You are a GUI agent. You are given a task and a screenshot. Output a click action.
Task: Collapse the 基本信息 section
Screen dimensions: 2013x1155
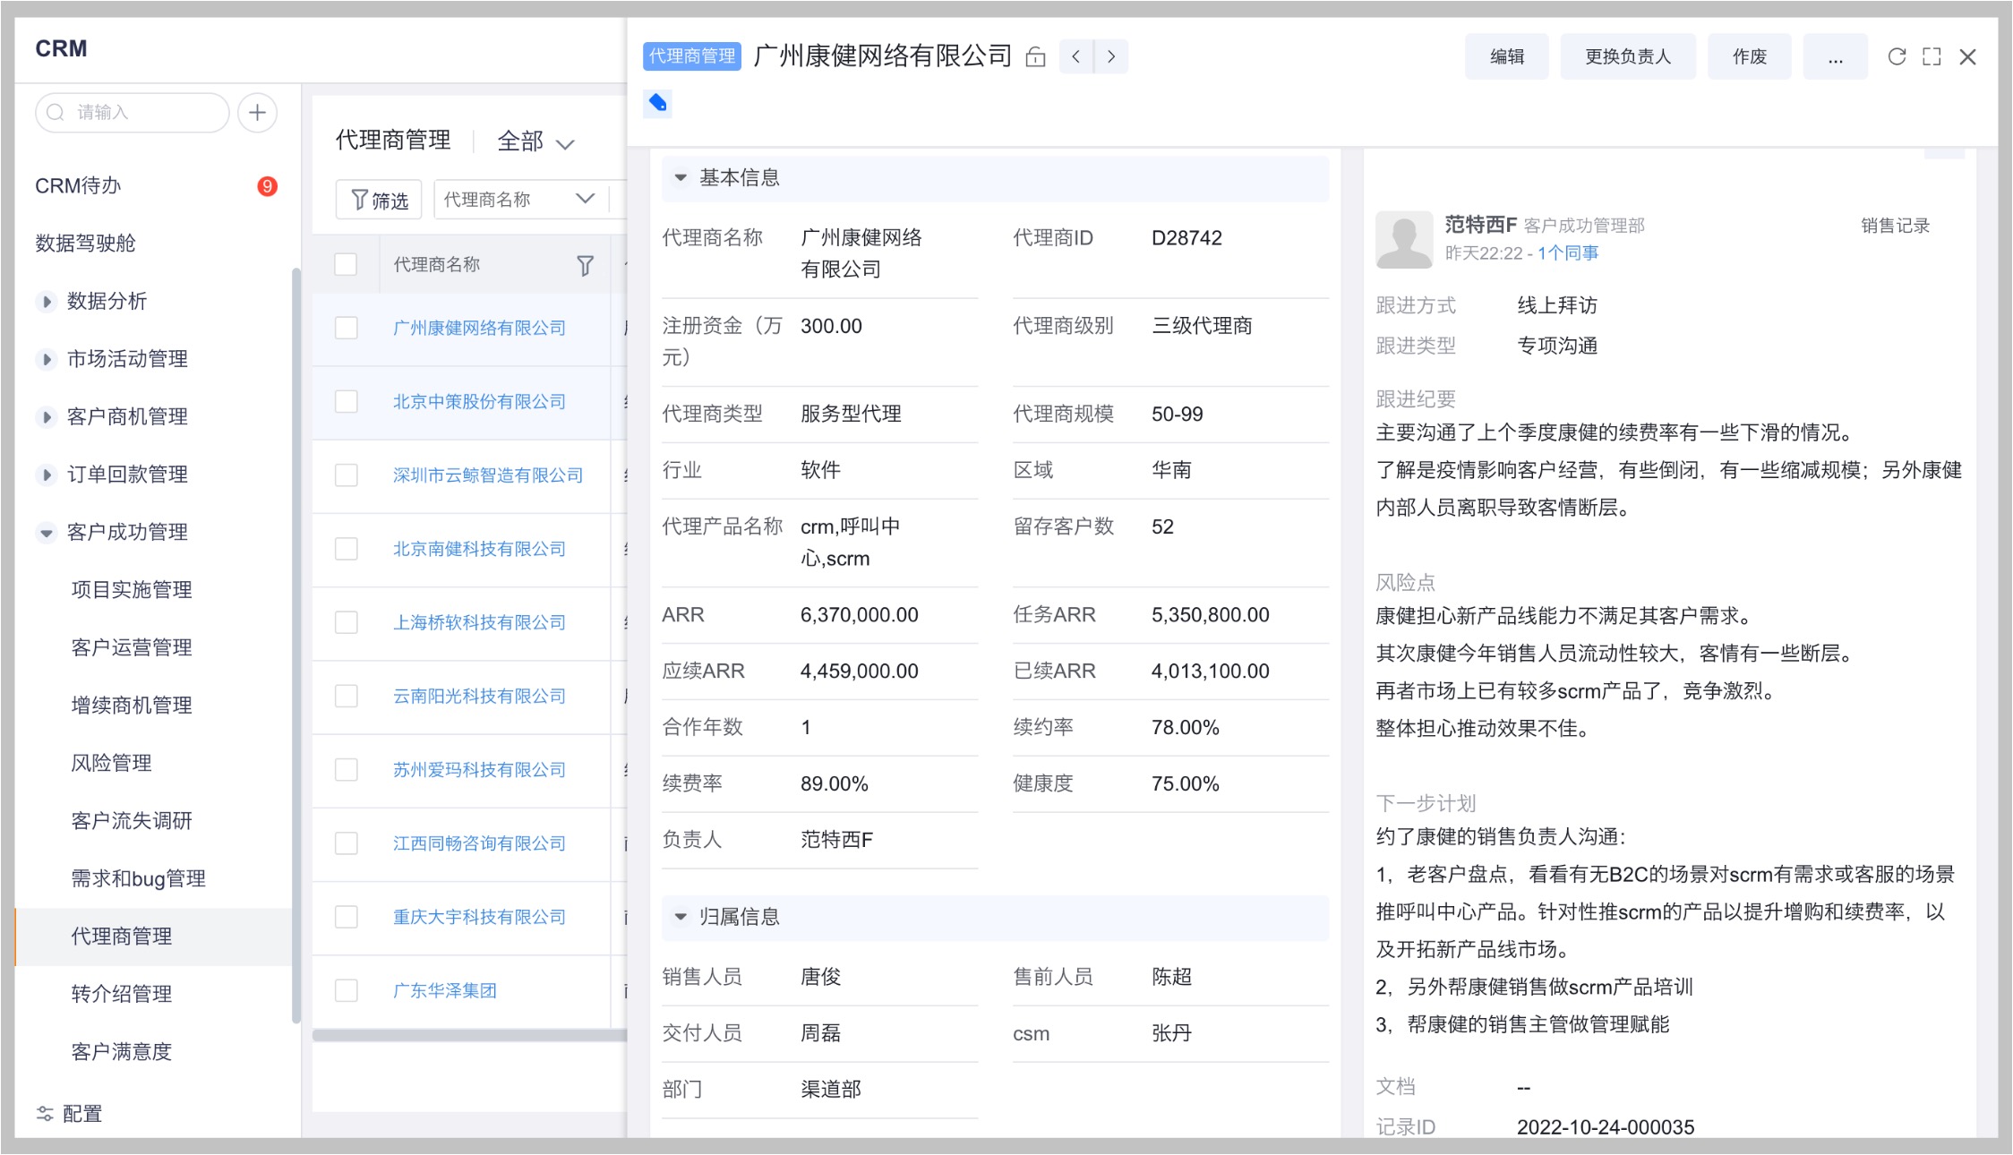[x=681, y=178]
